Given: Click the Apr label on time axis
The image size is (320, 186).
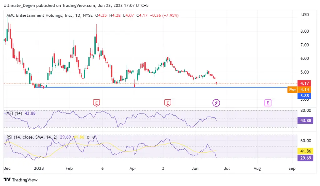Looking at the screenshot, I should (x=132, y=169).
